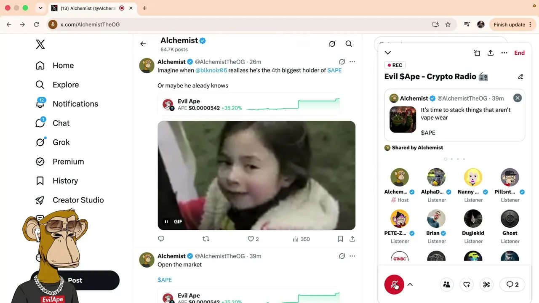Open the heart reactions picker in the Space
Image resolution: width=539 pixels, height=303 pixels.
tap(467, 284)
